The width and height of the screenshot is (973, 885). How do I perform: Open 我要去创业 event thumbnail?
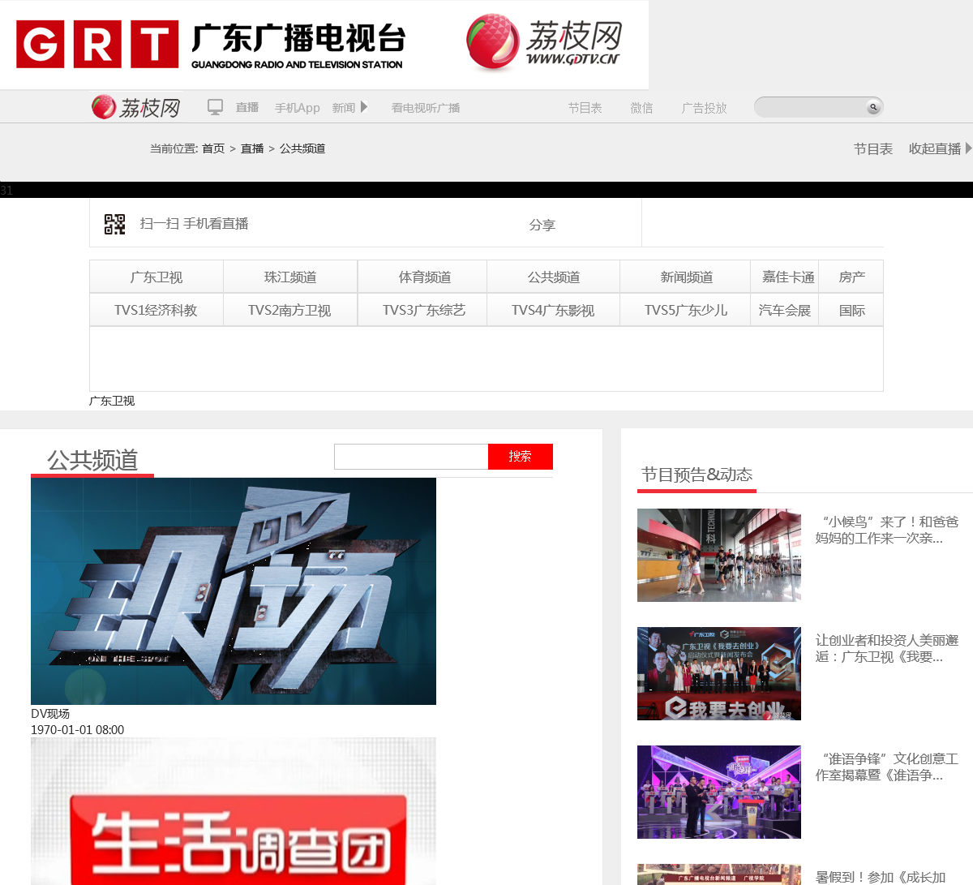tap(719, 673)
